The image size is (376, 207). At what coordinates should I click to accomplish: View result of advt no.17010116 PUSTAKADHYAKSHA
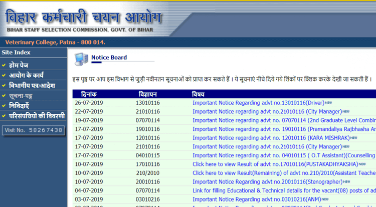pos(275,164)
